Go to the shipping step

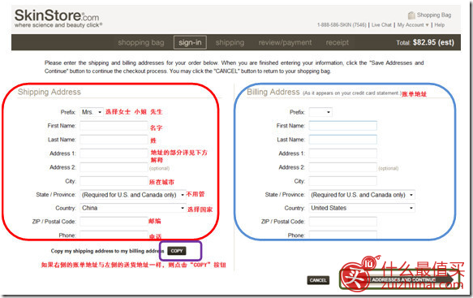coord(230,42)
